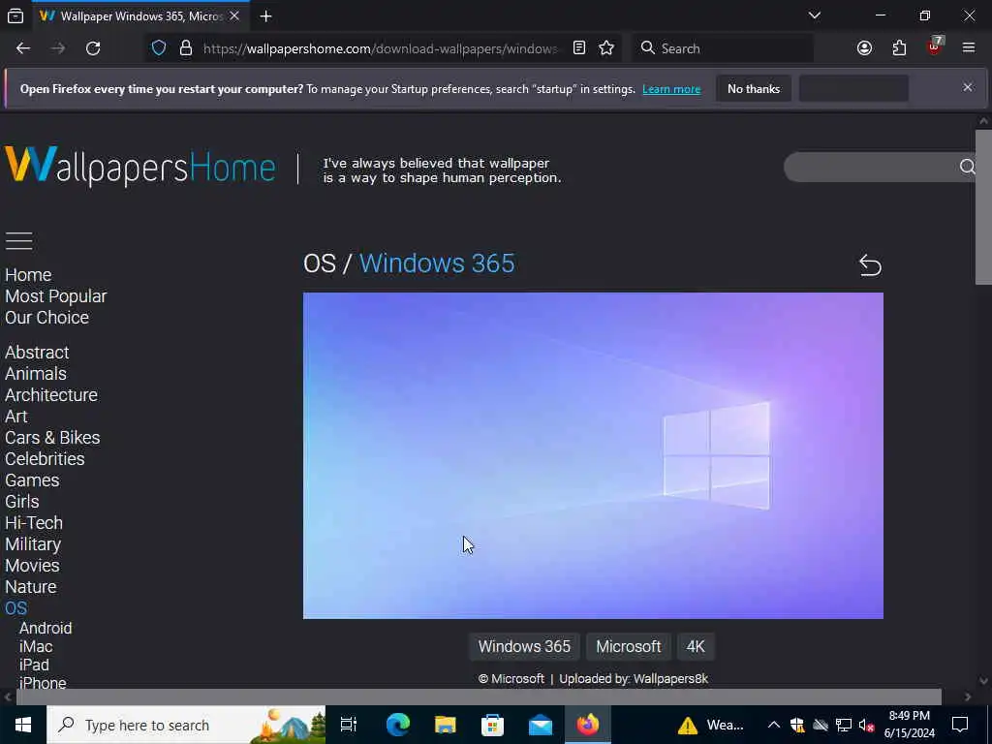Viewport: 992px width, 744px height.
Task: Open the notification center icon
Action: coord(960,725)
